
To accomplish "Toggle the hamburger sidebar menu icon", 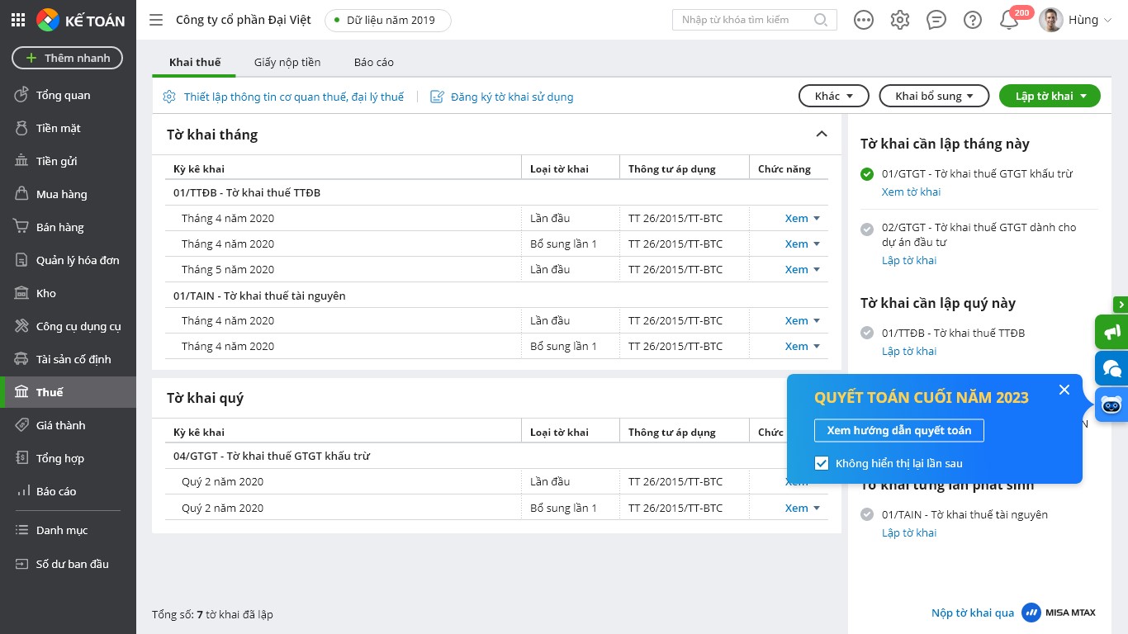I will [x=156, y=20].
